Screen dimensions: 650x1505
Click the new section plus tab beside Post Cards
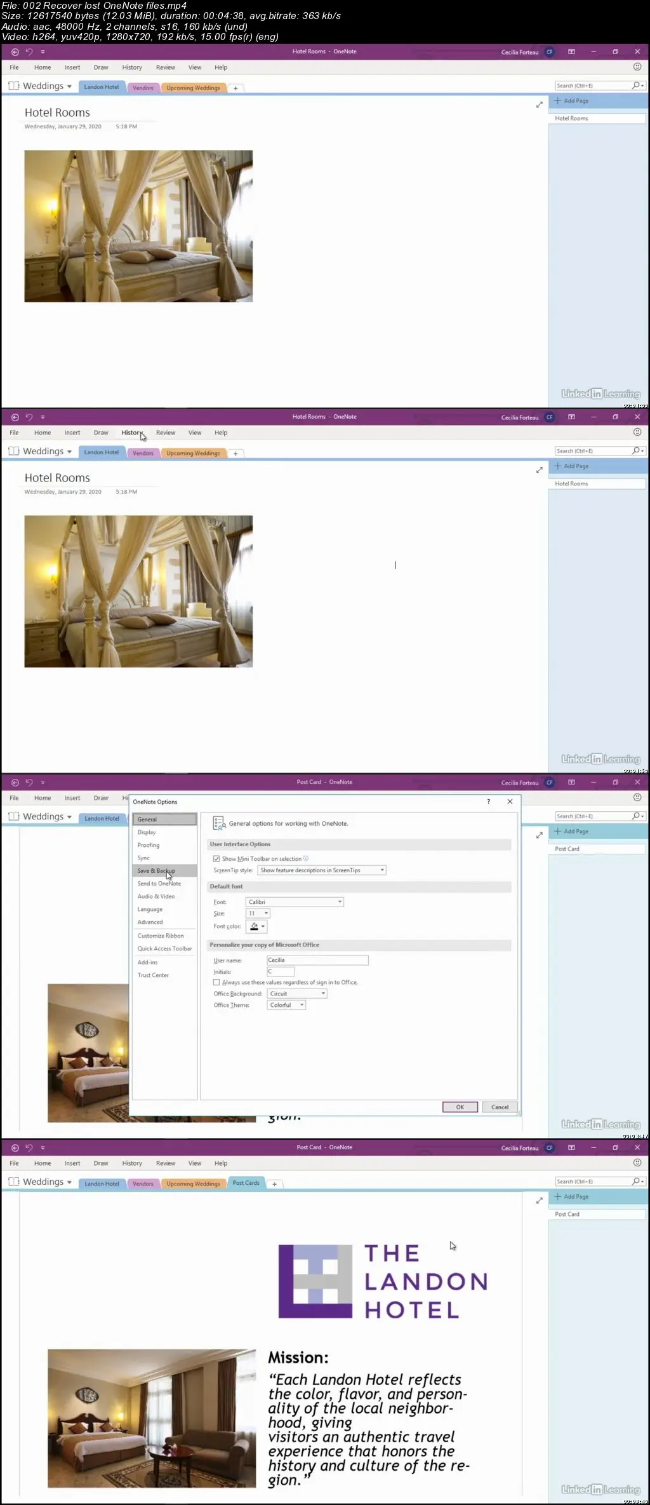[274, 1184]
